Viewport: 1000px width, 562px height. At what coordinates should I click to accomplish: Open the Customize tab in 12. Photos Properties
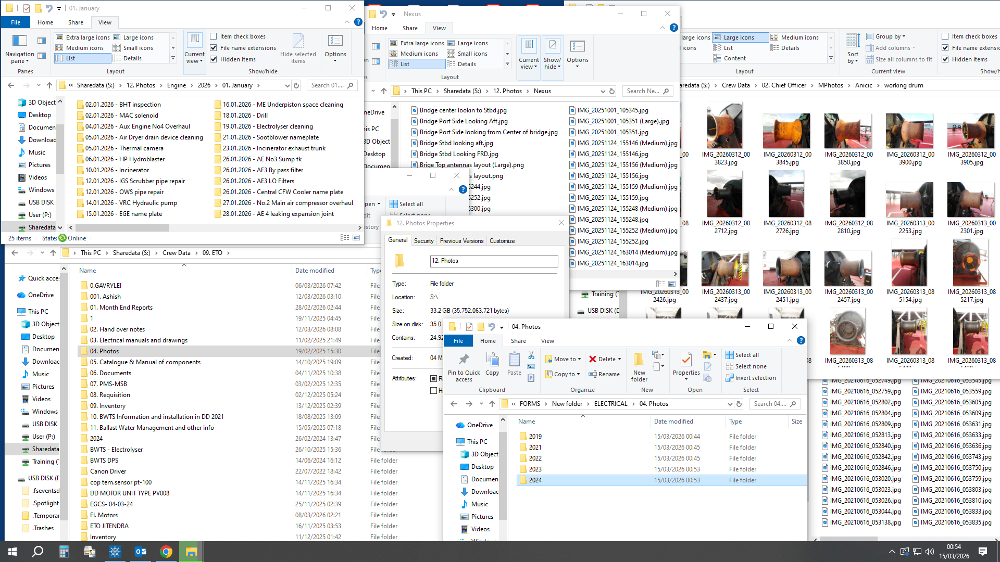[x=502, y=241]
